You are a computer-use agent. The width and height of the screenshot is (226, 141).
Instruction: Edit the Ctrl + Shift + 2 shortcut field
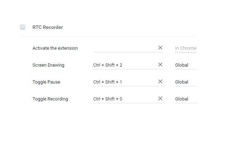tap(125, 65)
